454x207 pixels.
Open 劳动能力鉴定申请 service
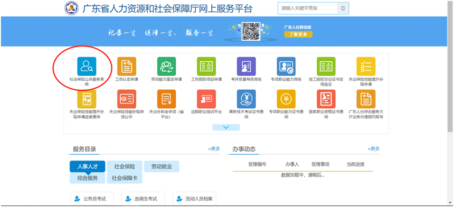(166, 66)
